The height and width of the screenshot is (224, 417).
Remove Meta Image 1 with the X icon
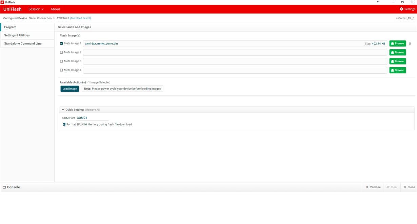point(410,44)
